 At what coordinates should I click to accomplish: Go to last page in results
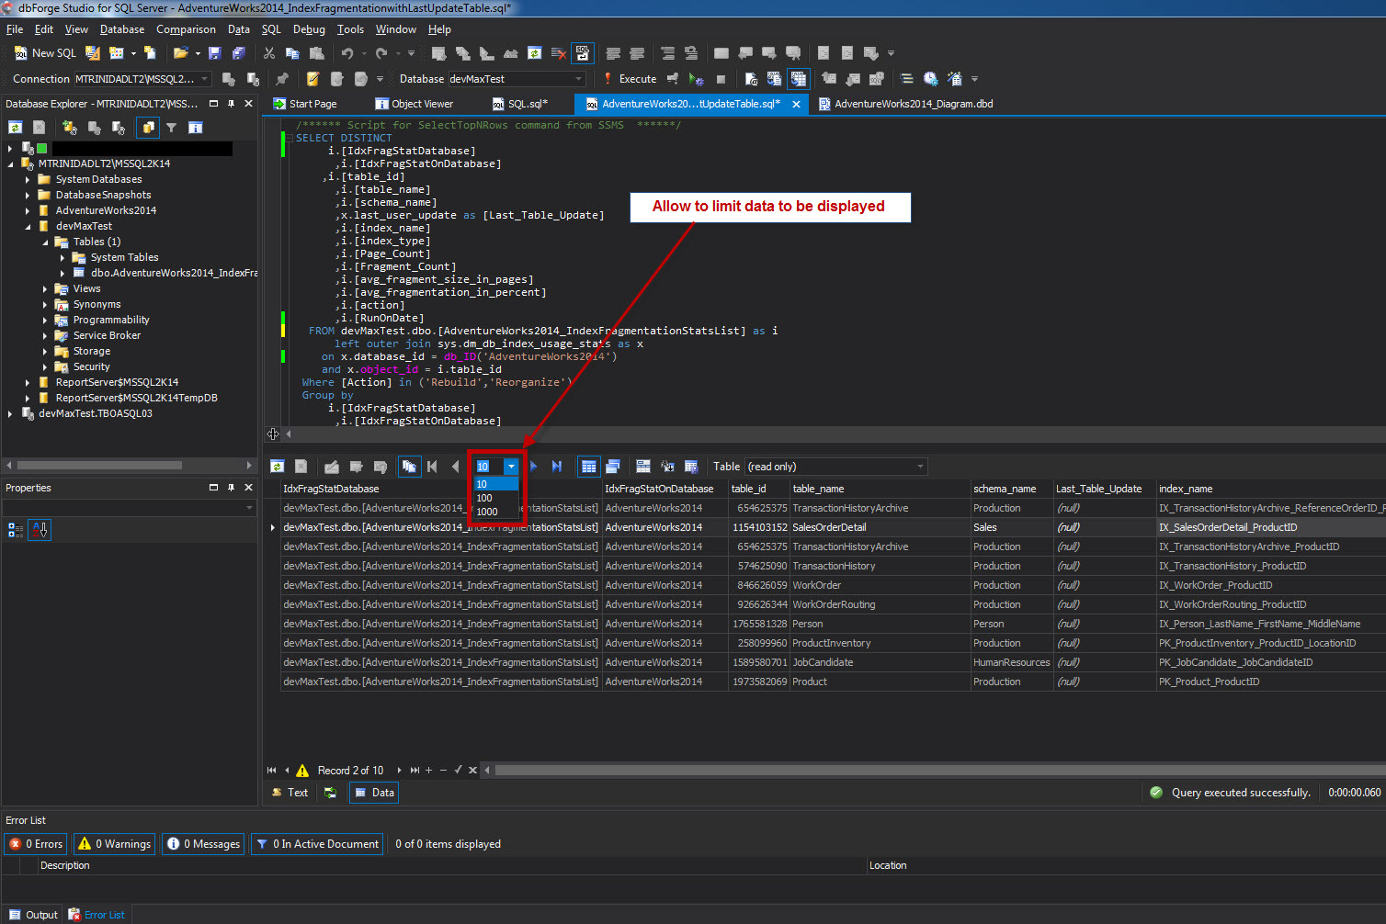[x=557, y=467]
